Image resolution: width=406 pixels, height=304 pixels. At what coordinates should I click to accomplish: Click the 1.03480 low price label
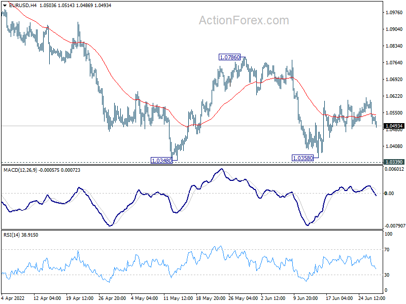click(161, 161)
